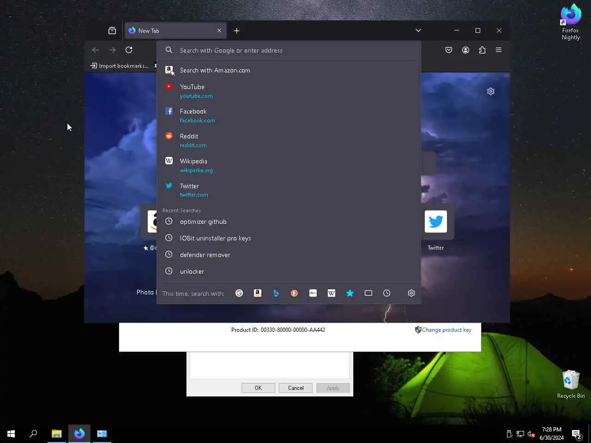Select the YouTube suggestion row

(289, 91)
